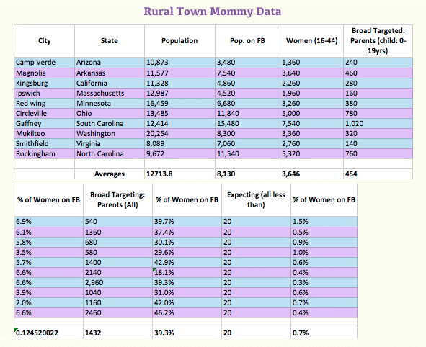
Task: Select the Women (16-44) header cell
Action: pos(311,41)
